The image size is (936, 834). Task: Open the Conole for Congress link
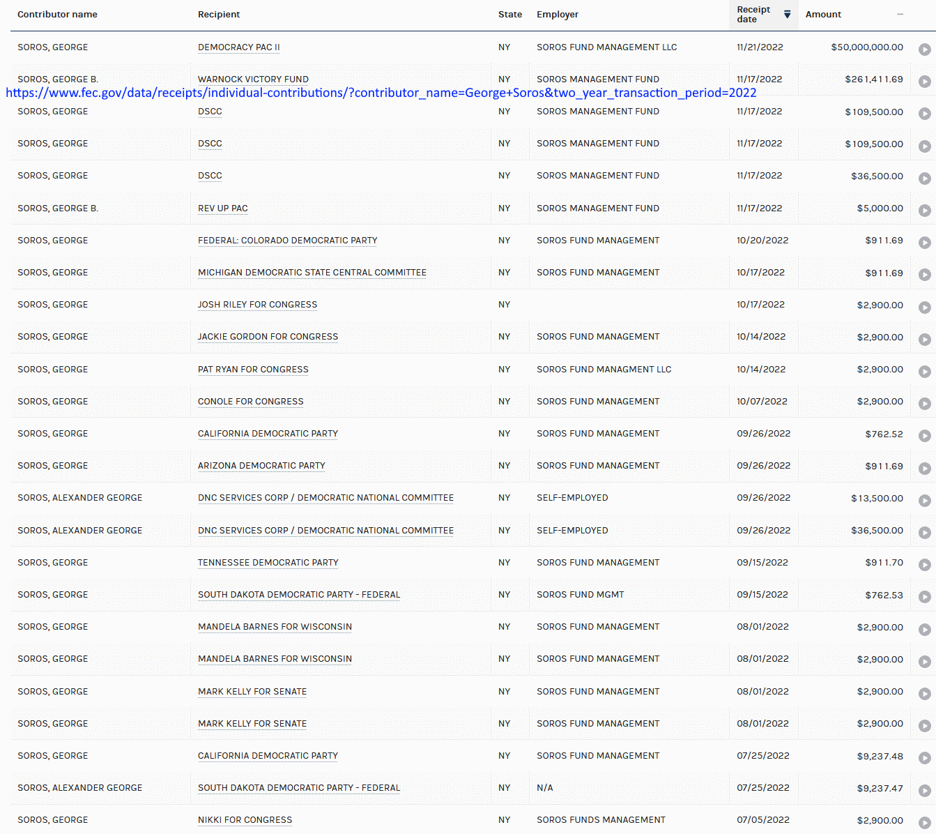pyautogui.click(x=251, y=402)
